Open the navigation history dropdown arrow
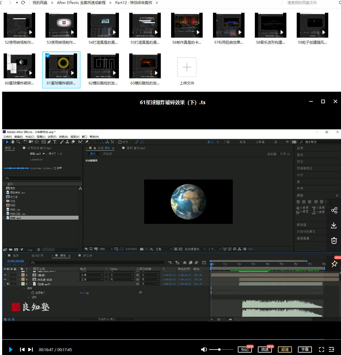Viewport: 341px width, 355px height. (x=17, y=3)
